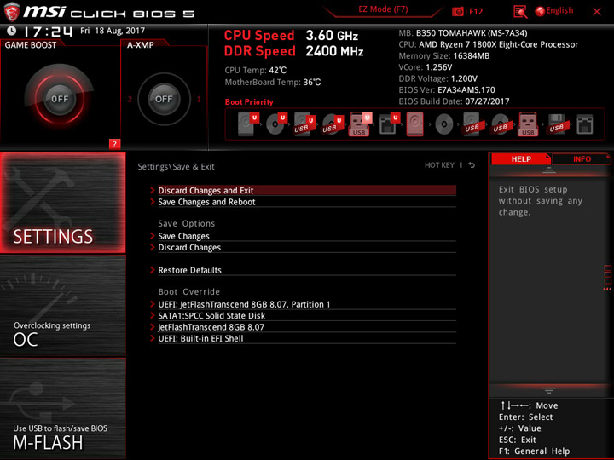Click the clock icon beside the time
Viewport: 614px width, 460px height.
11,31
